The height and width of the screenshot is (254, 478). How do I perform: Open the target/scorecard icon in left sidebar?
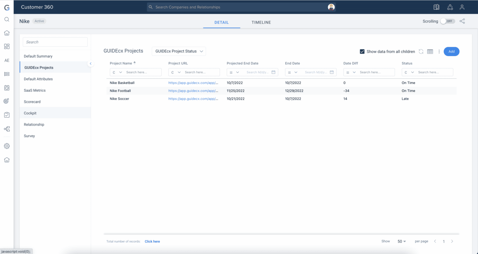6,101
